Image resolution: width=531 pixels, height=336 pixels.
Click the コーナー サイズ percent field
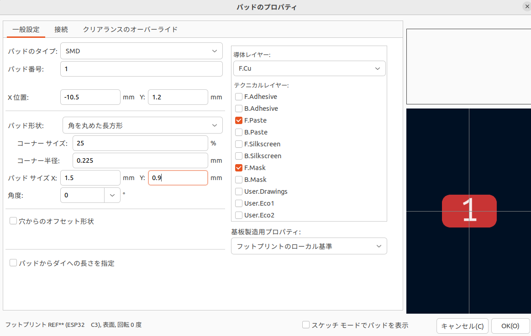140,143
